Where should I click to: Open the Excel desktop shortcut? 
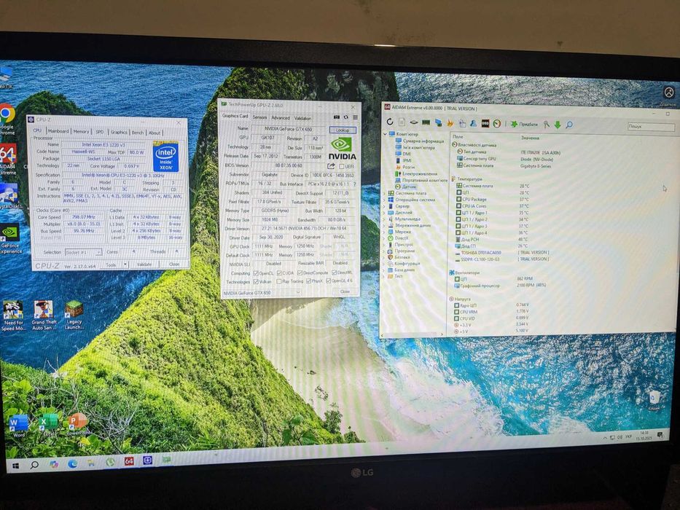point(49,424)
